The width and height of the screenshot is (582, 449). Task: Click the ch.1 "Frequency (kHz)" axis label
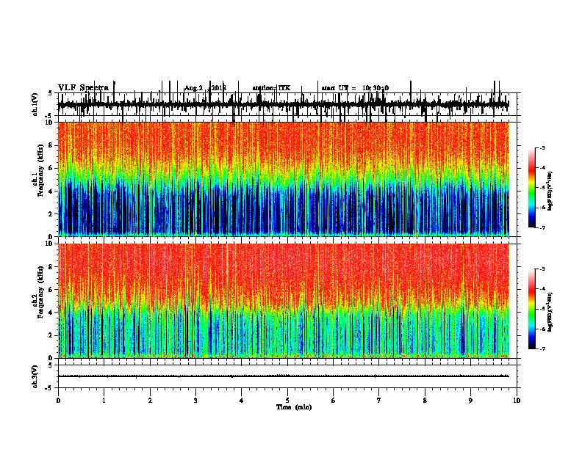click(x=40, y=171)
